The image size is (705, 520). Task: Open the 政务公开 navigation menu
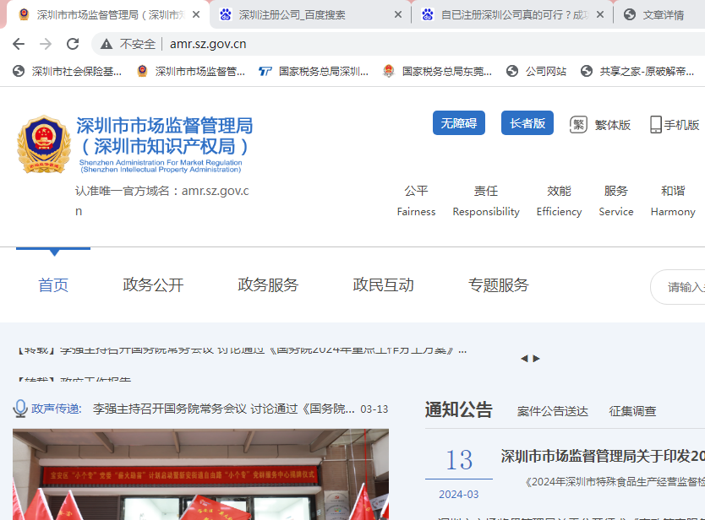click(153, 285)
